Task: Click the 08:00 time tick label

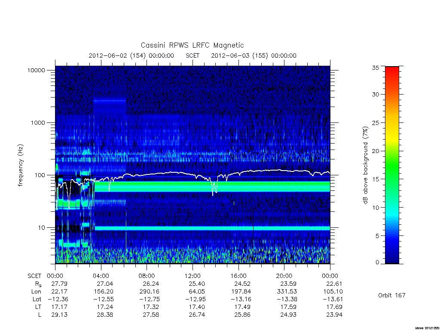Action: (x=147, y=276)
